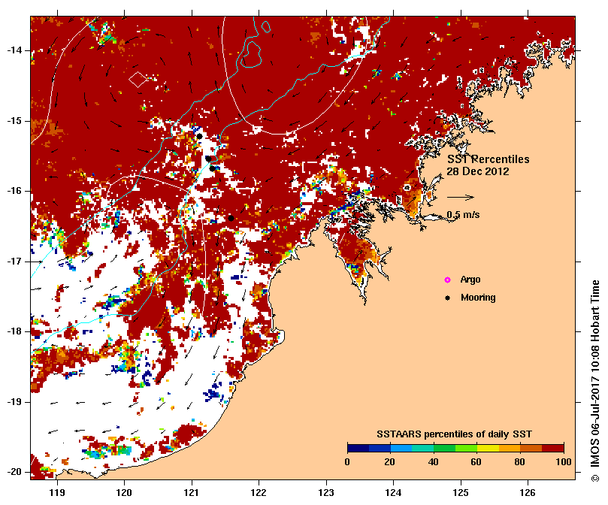The width and height of the screenshot is (608, 505).
Task: Click the '119' longitude axis label
Action: [x=57, y=492]
